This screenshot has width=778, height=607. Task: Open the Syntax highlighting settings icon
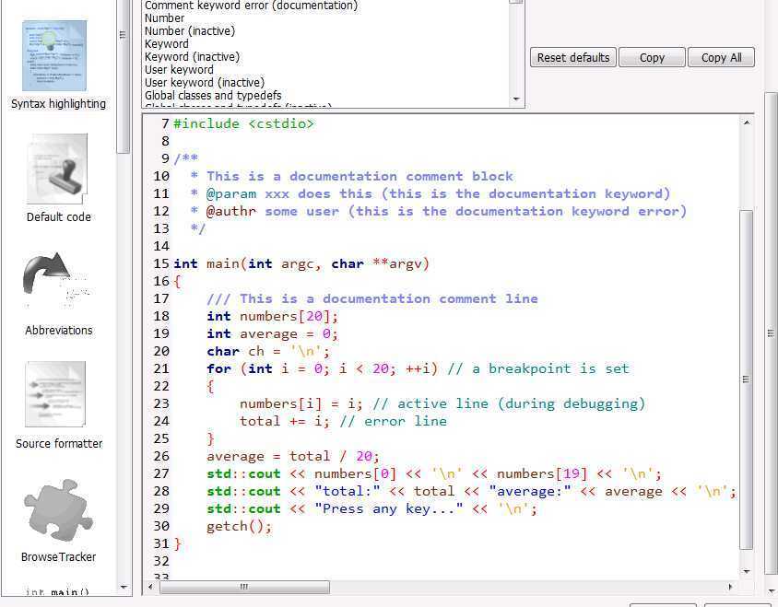[54, 55]
